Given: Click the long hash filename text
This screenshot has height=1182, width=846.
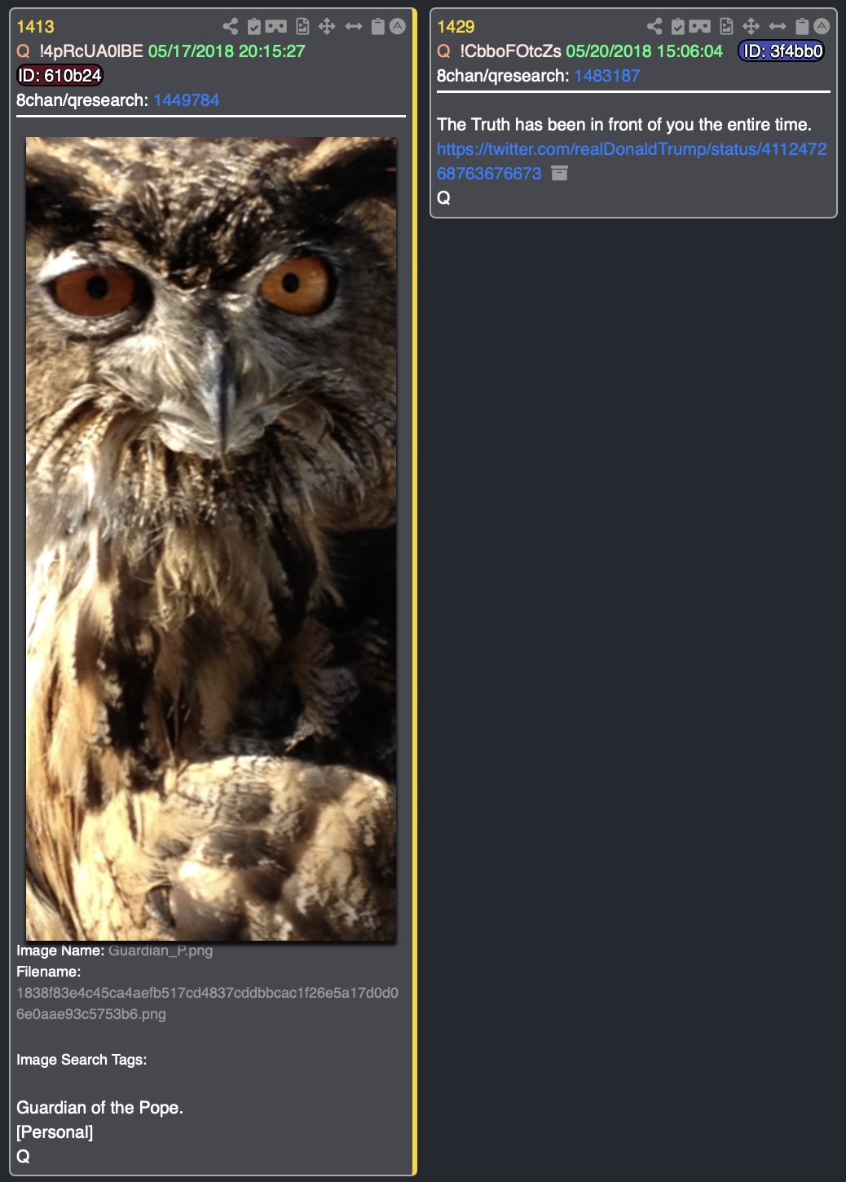Looking at the screenshot, I should click(x=207, y=1003).
